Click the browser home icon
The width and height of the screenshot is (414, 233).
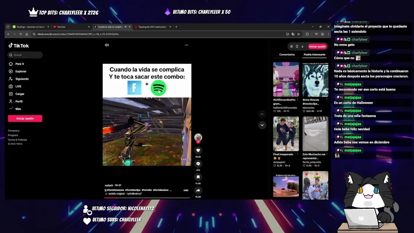[x=27, y=34]
